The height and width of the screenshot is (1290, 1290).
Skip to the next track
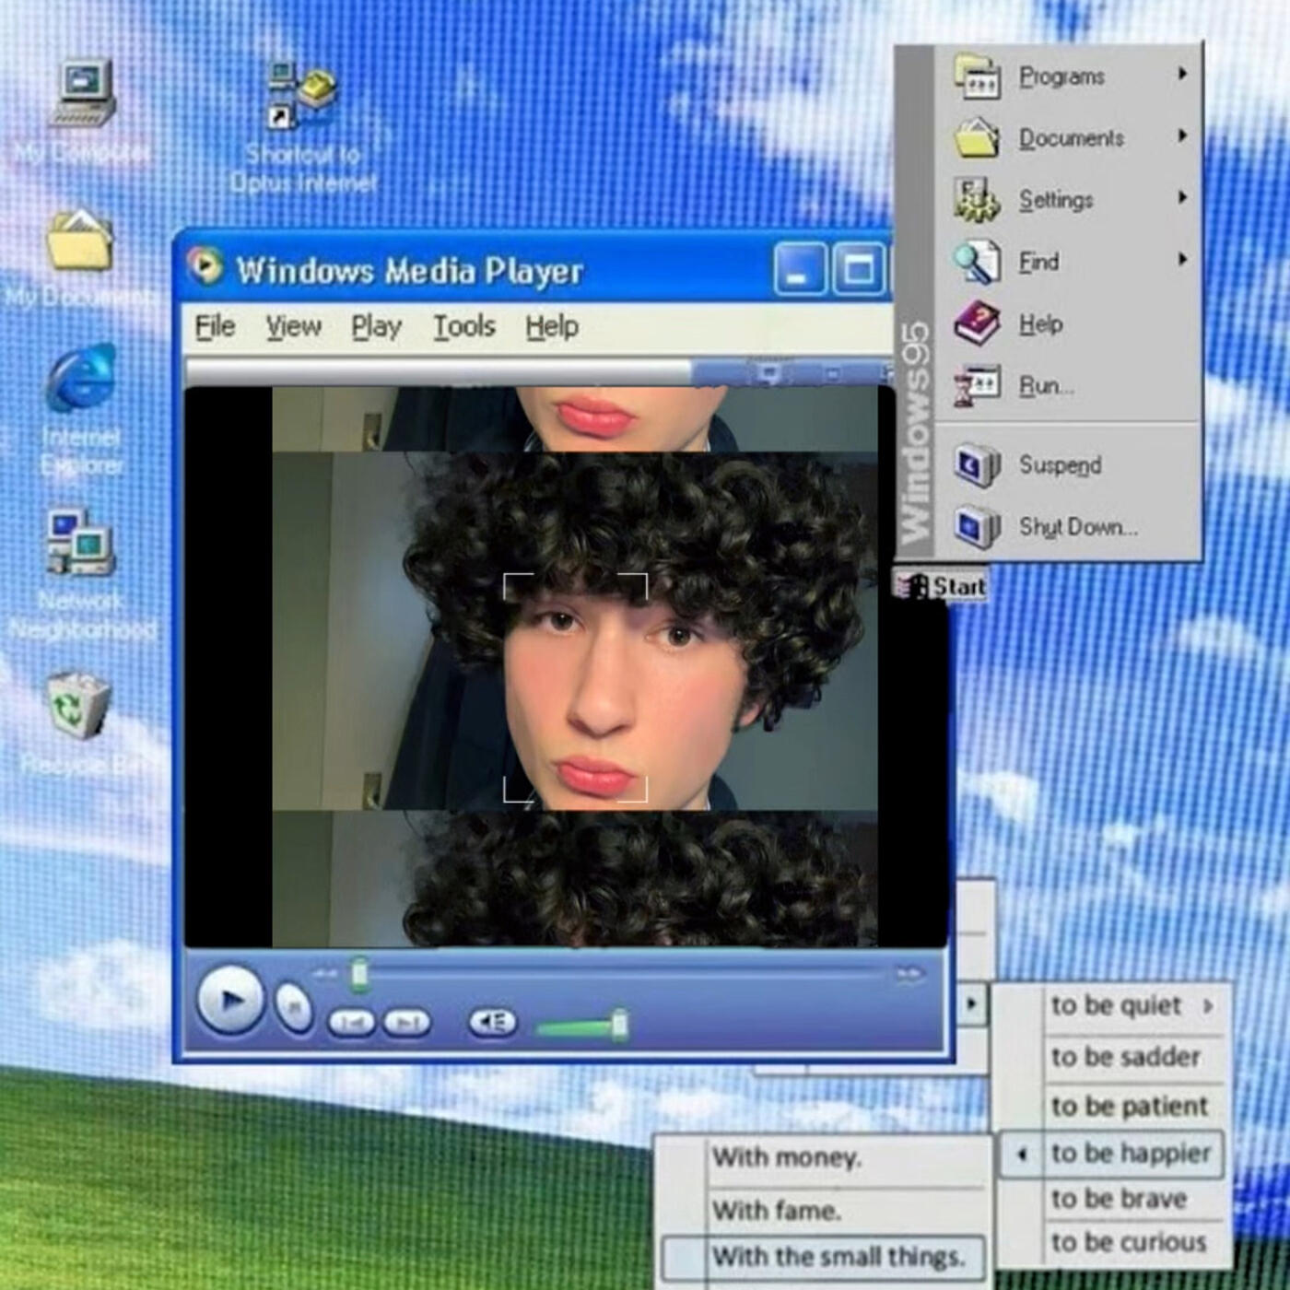[x=406, y=1023]
